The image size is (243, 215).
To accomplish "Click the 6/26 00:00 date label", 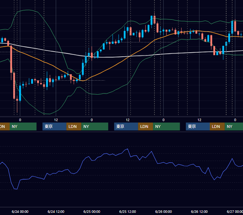I will pyautogui.click(x=164, y=211).
